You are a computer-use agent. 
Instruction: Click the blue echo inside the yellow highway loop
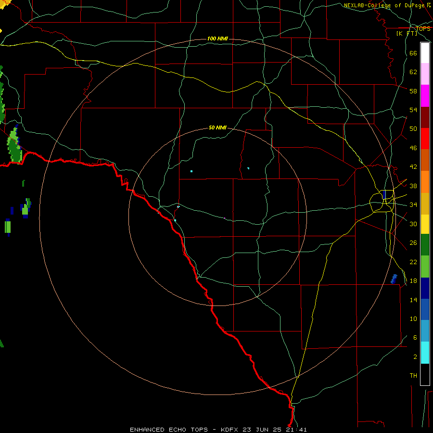(x=384, y=195)
